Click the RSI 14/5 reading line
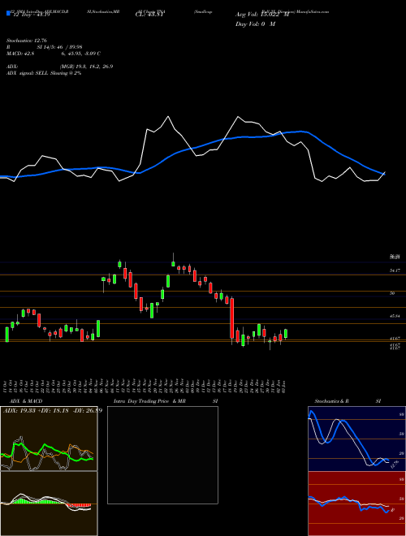406x536 pixels. point(44,47)
